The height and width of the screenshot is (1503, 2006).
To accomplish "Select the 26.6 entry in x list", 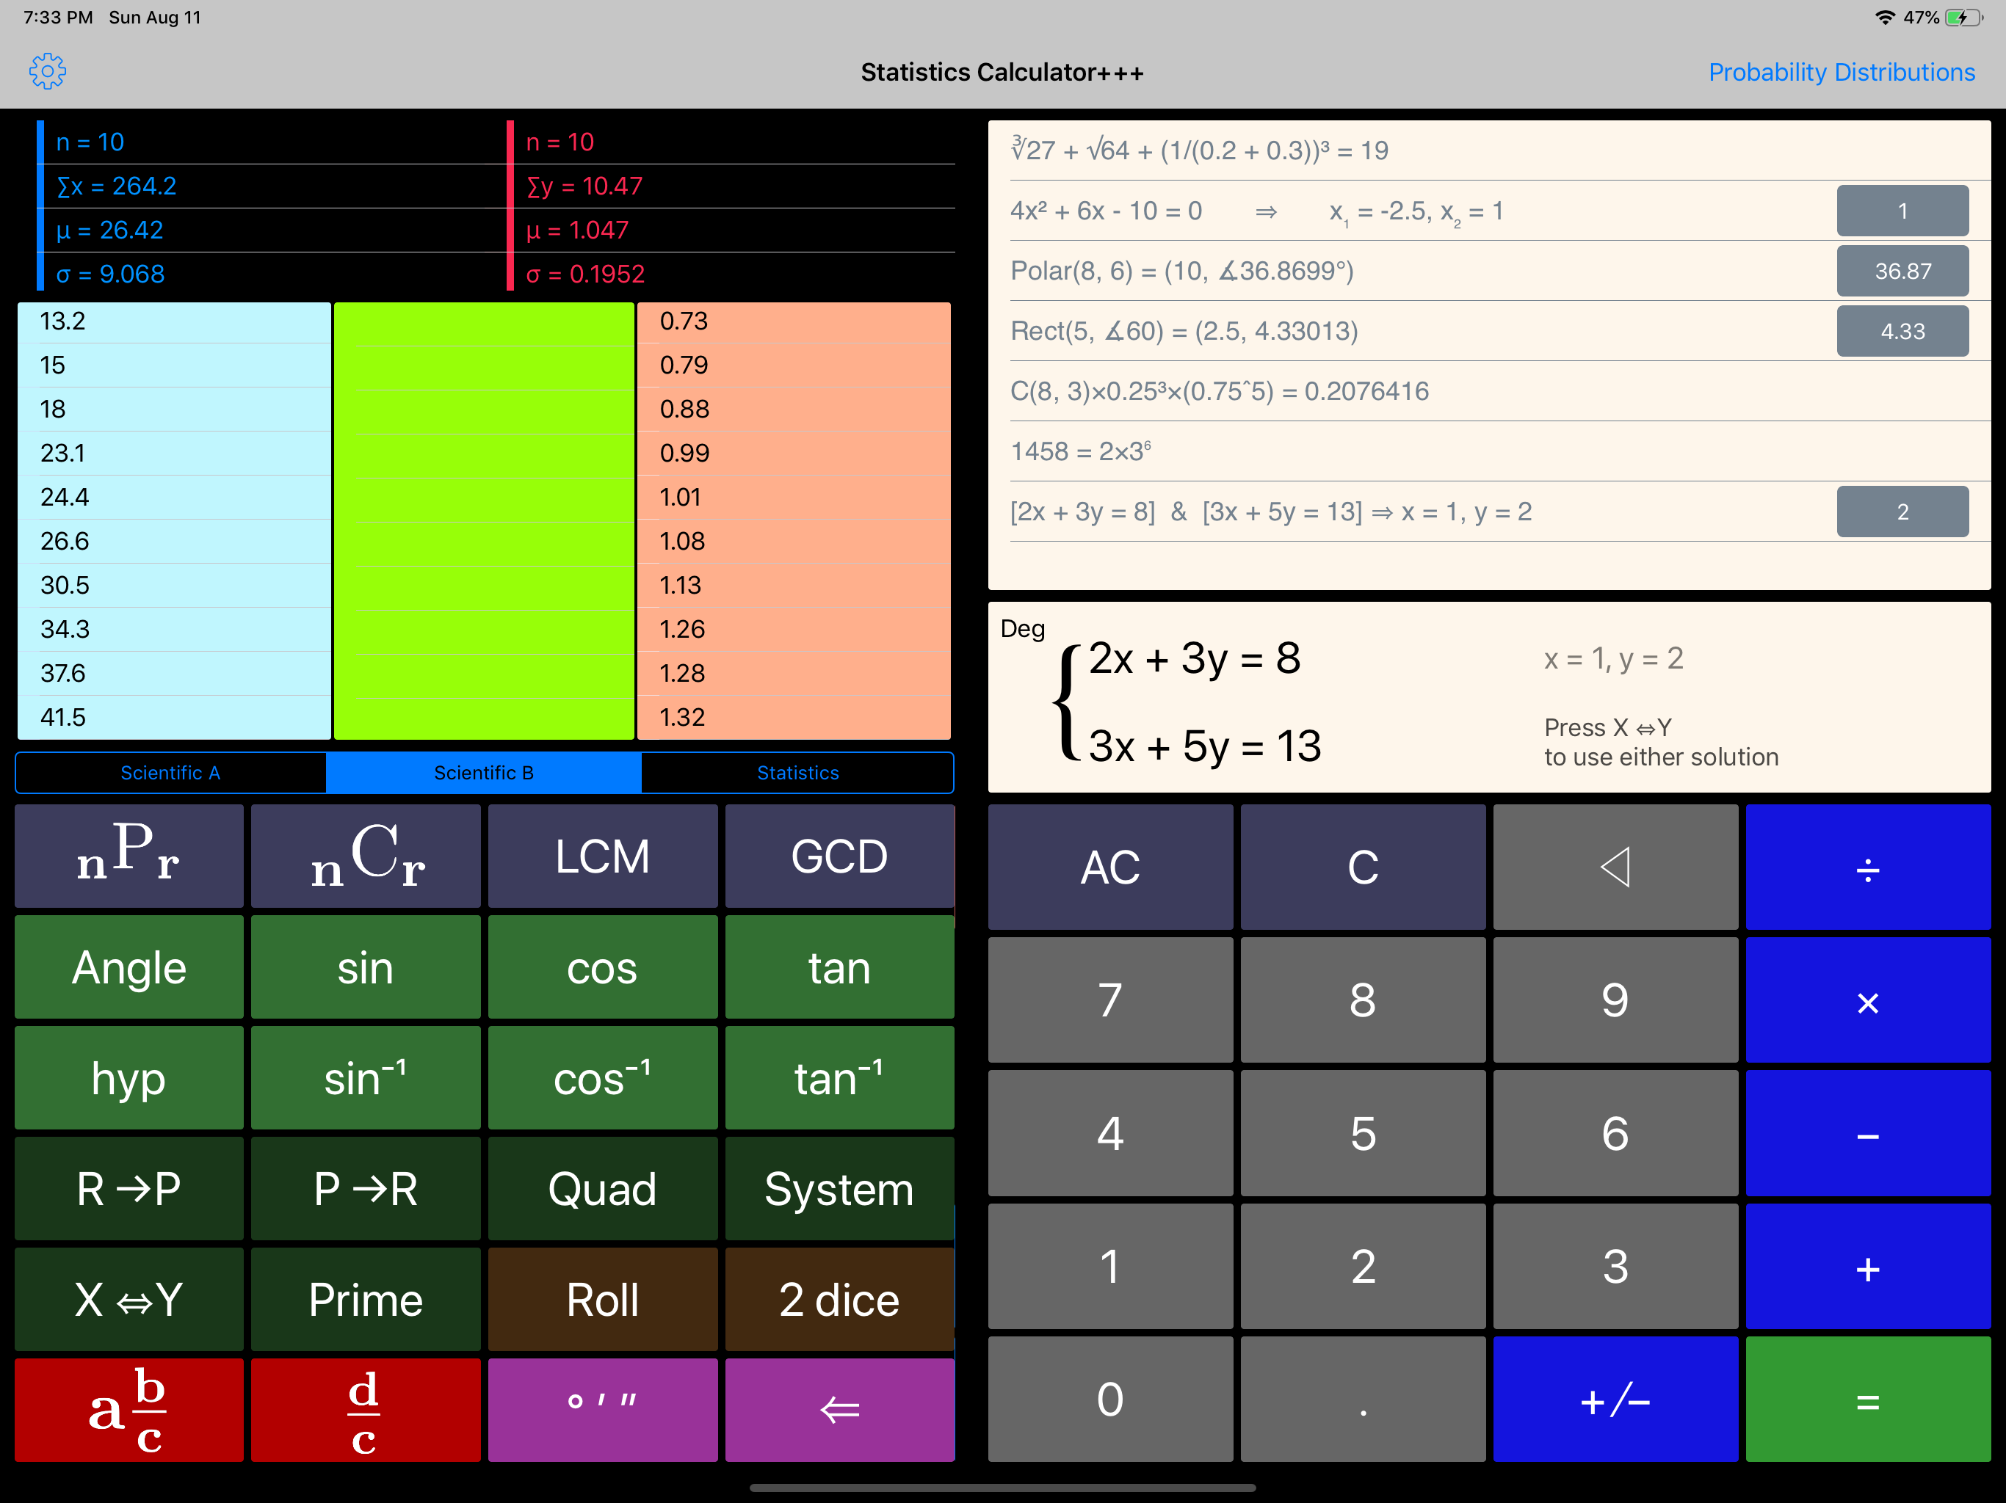I will click(x=173, y=541).
